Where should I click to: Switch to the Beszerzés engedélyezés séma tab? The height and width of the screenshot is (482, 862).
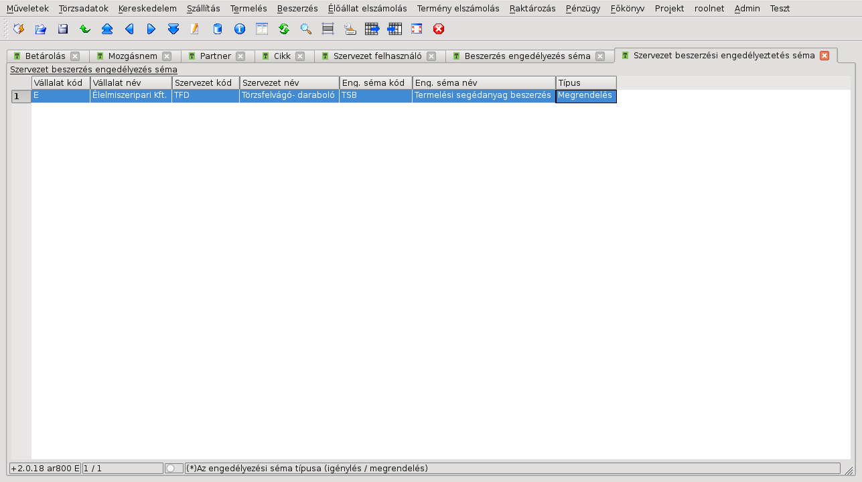coord(527,56)
